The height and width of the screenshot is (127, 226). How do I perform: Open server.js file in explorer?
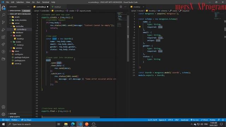[18, 64]
